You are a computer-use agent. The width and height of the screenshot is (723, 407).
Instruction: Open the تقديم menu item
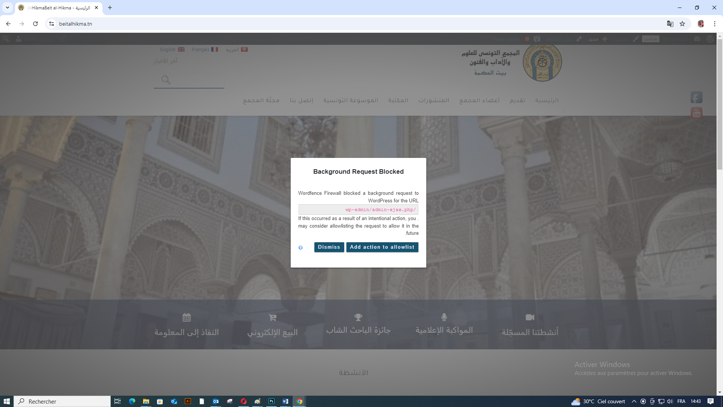pyautogui.click(x=517, y=100)
